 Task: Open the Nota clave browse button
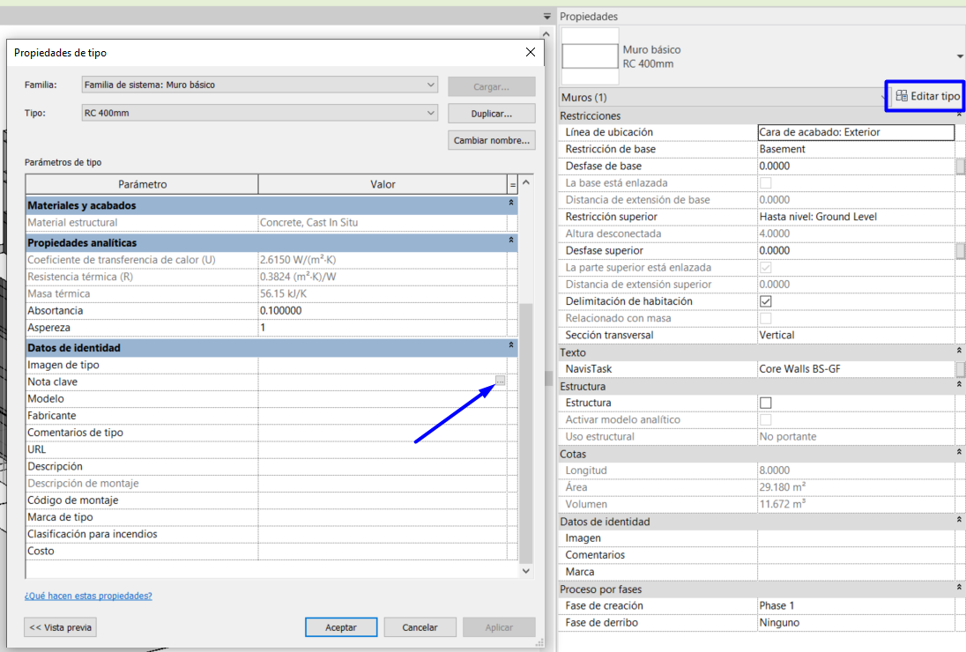pyautogui.click(x=501, y=382)
